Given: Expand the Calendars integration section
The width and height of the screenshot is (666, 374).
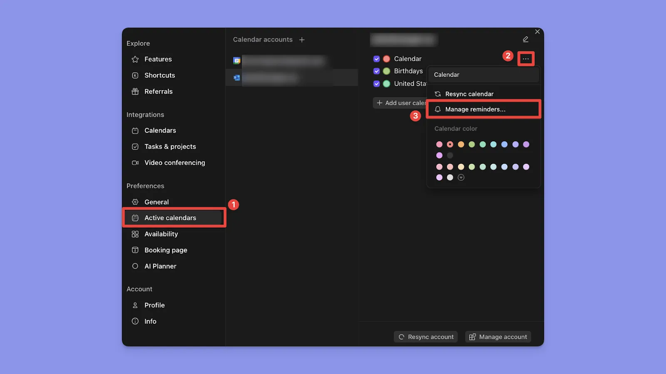Looking at the screenshot, I should tap(159, 130).
